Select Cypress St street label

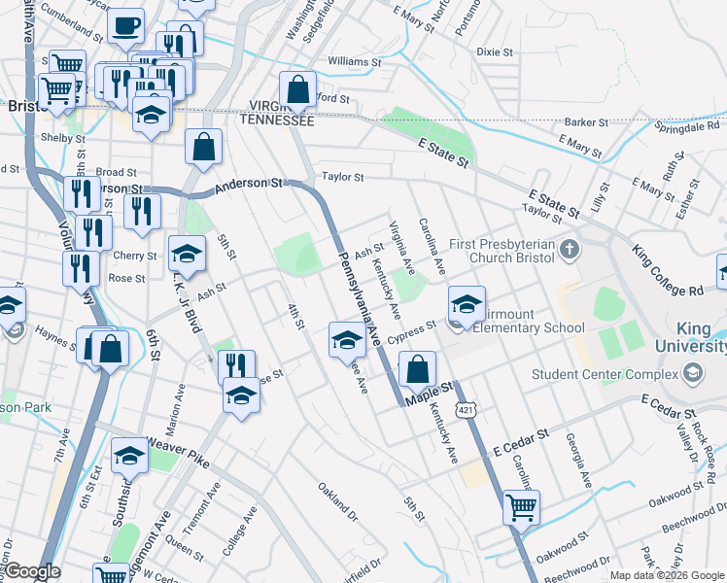[412, 331]
